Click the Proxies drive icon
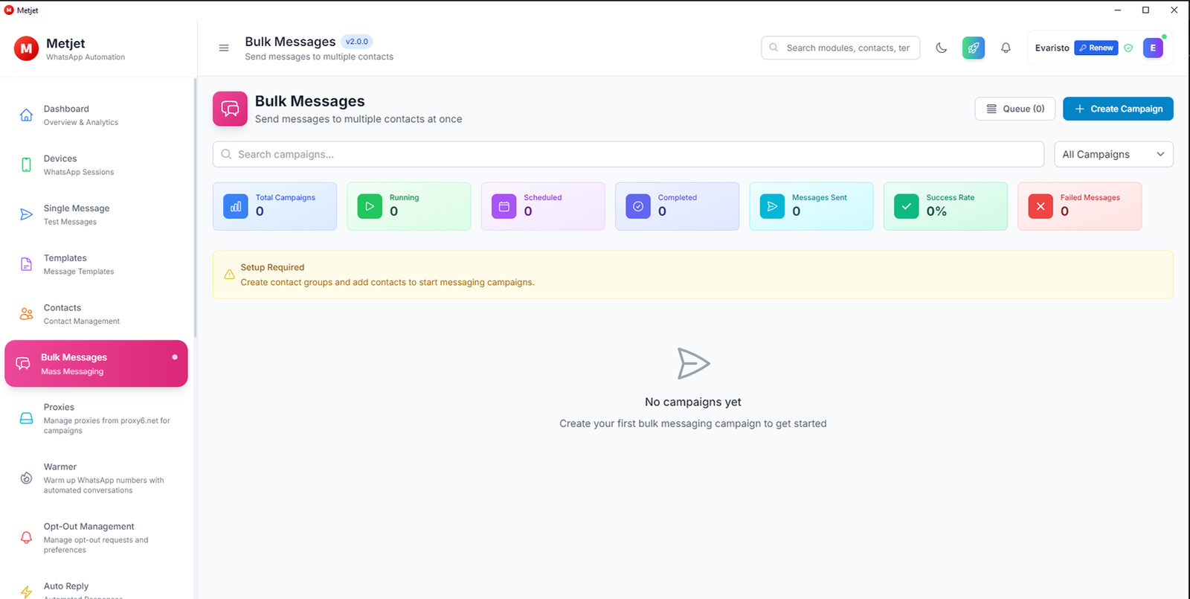This screenshot has height=599, width=1190. (x=26, y=418)
